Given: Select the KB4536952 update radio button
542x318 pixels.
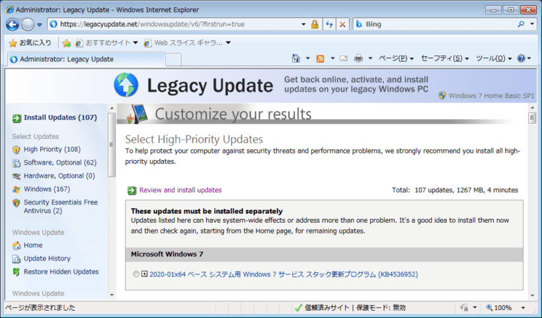Looking at the screenshot, I should point(136,274).
